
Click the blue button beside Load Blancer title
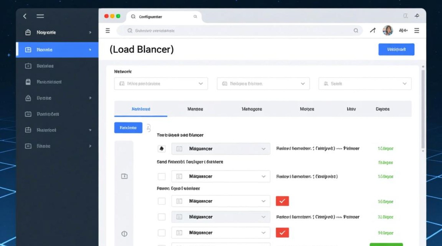click(396, 50)
